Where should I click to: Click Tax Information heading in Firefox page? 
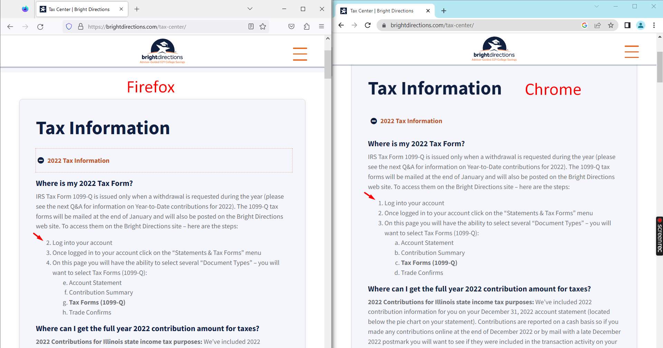click(x=103, y=128)
